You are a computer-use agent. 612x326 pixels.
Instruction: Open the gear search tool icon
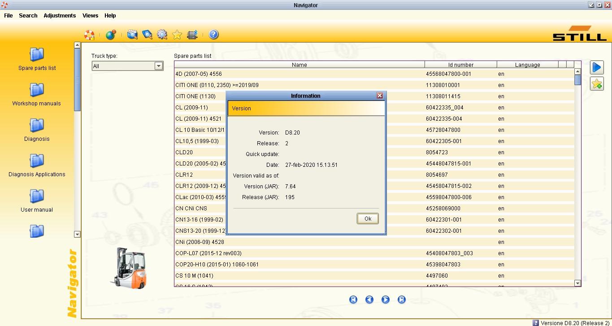pos(162,35)
